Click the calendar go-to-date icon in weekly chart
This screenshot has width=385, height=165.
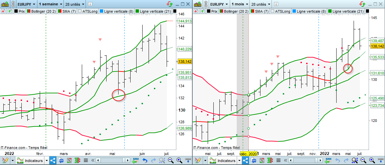coord(135,161)
